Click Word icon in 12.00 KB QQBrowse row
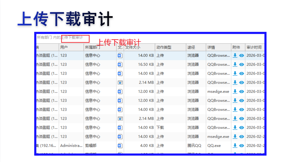The height and width of the screenshot is (162, 288). (x=120, y=101)
